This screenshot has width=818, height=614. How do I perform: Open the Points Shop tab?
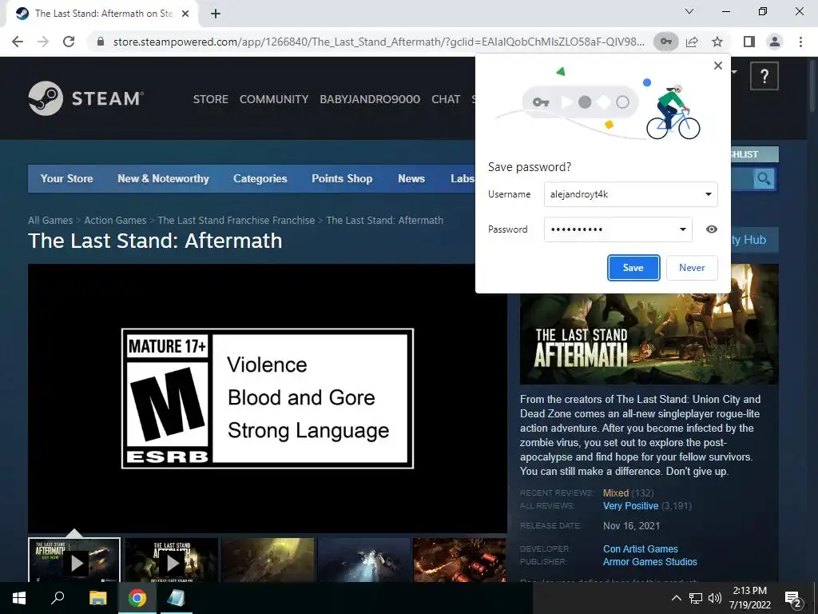click(x=342, y=178)
